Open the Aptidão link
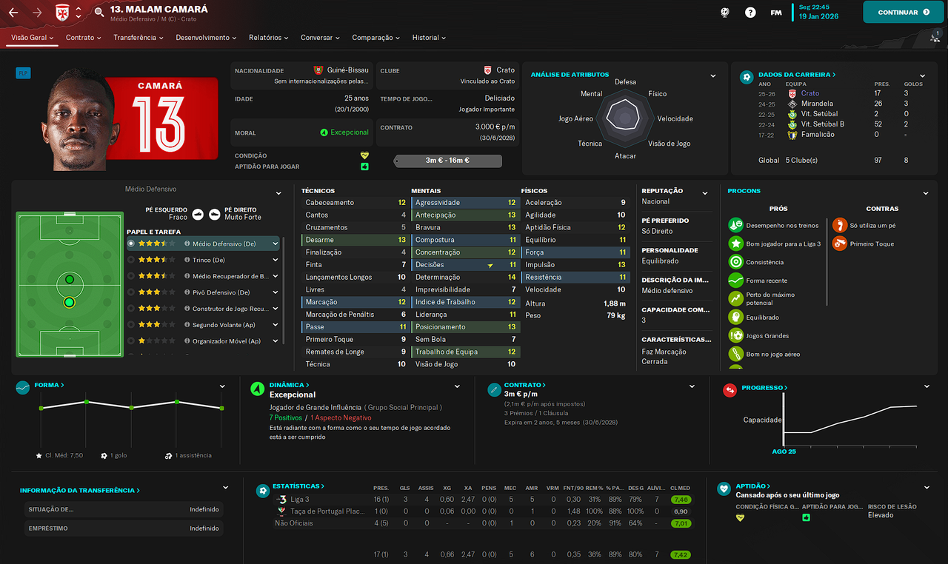Viewport: 948px width, 564px height. 753,486
